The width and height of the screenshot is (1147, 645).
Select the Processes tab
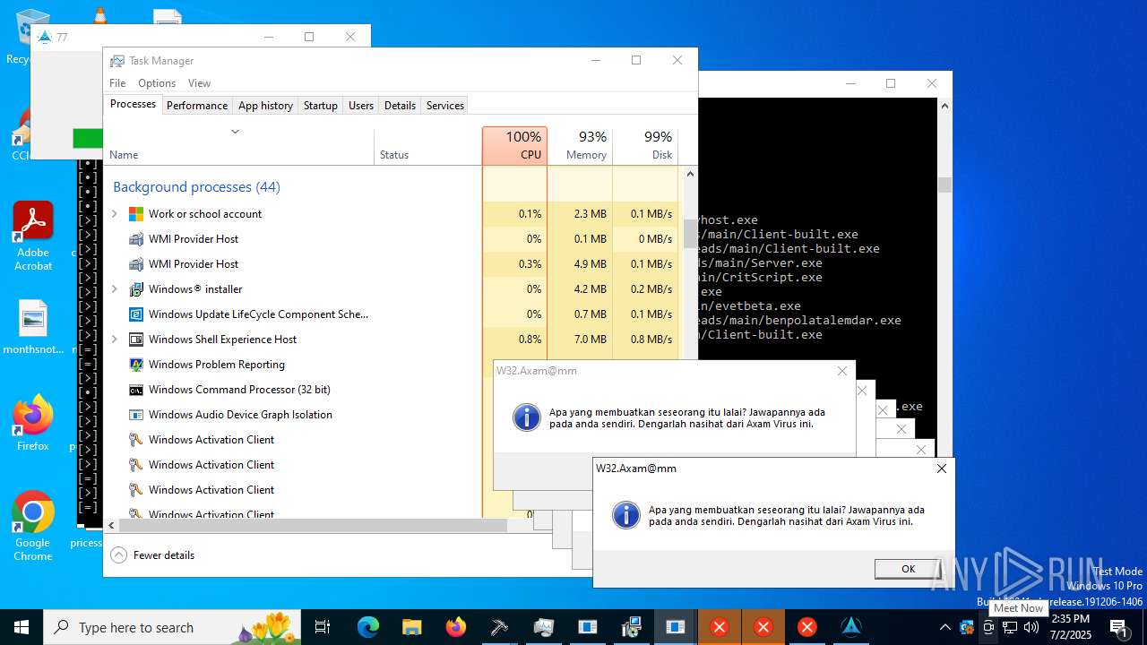(x=133, y=104)
